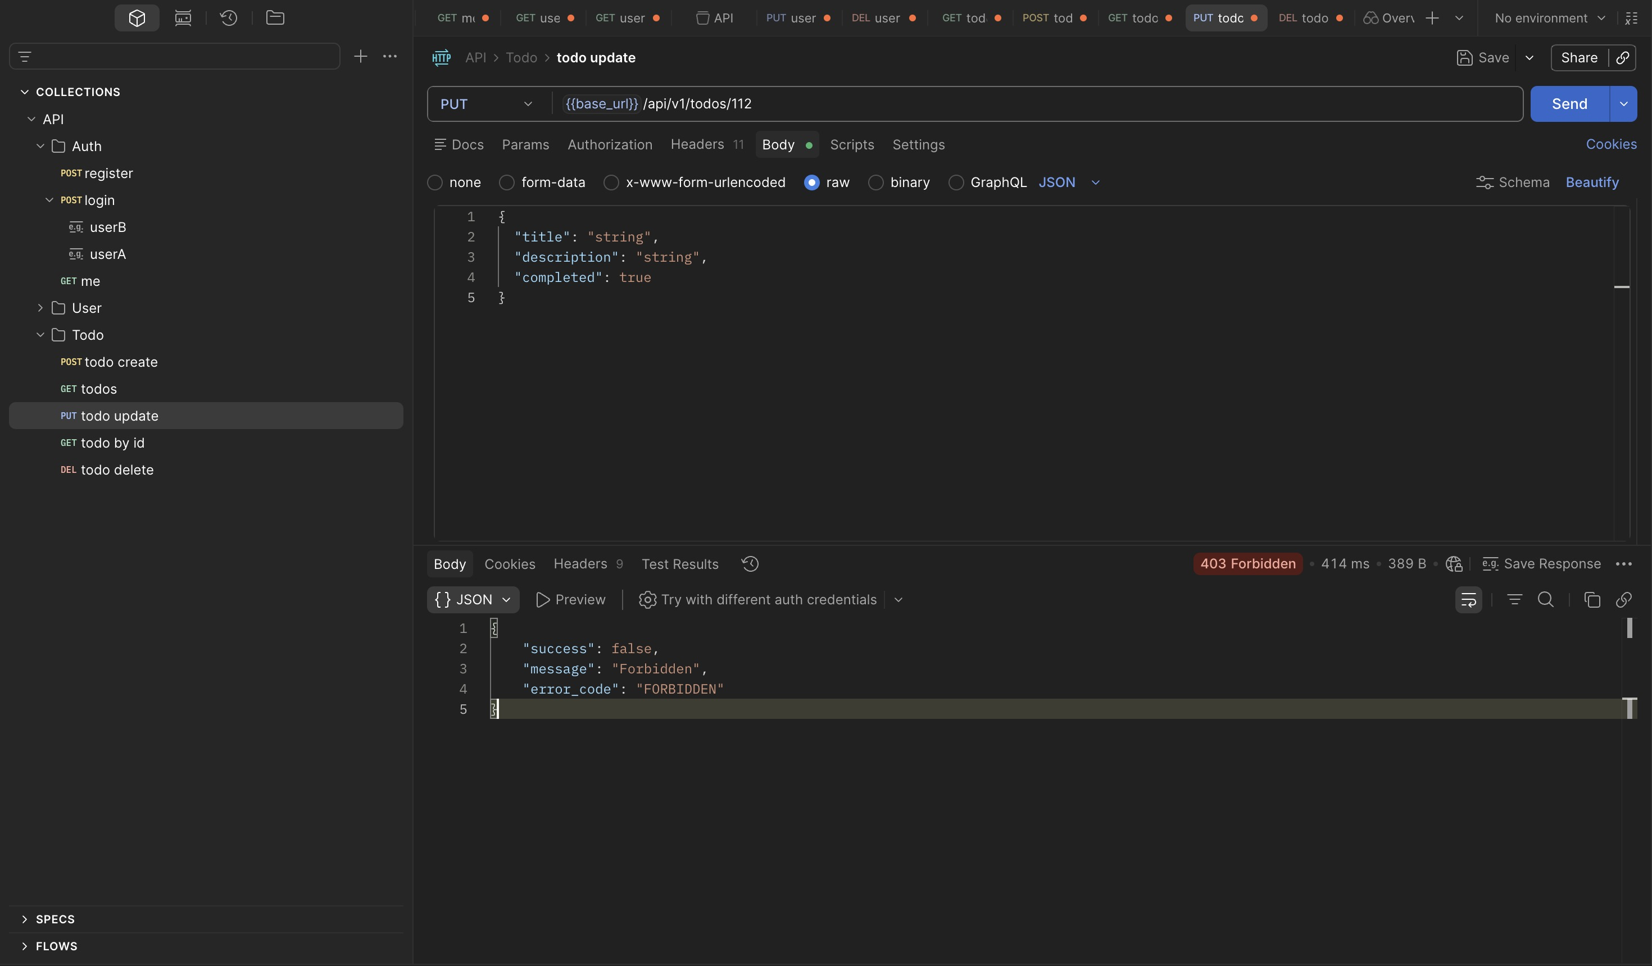Image resolution: width=1652 pixels, height=966 pixels.
Task: Switch to the DEL todo request tab
Action: click(1310, 18)
